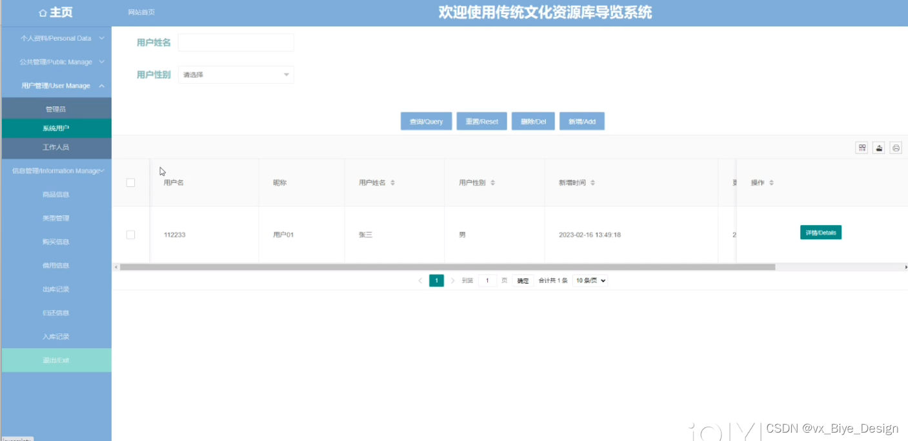Viewport: 908px width, 441px height.
Task: Click the timestamp 2023-02-16 13:49:18
Action: click(590, 235)
